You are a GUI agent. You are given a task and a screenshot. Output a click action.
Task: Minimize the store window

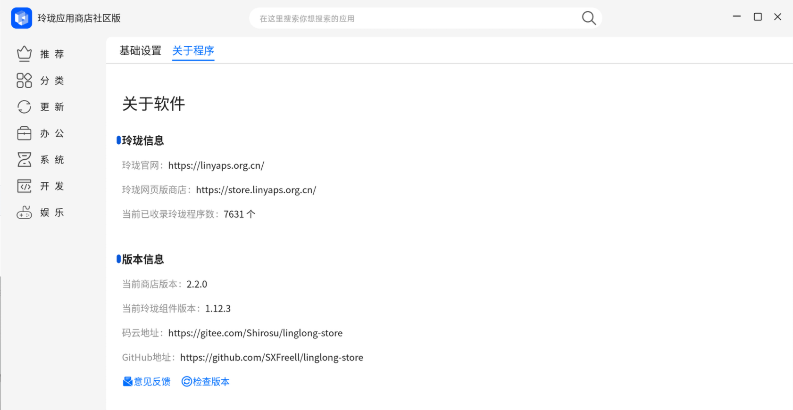click(737, 16)
